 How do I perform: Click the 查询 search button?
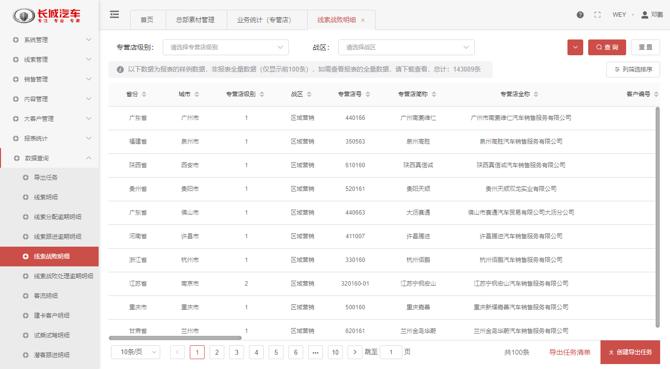click(607, 47)
